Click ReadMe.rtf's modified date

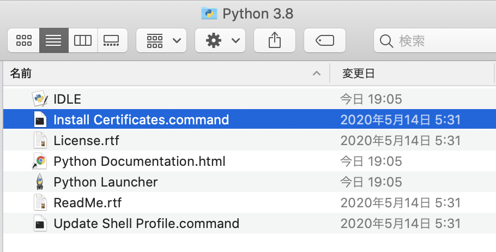coord(400,203)
